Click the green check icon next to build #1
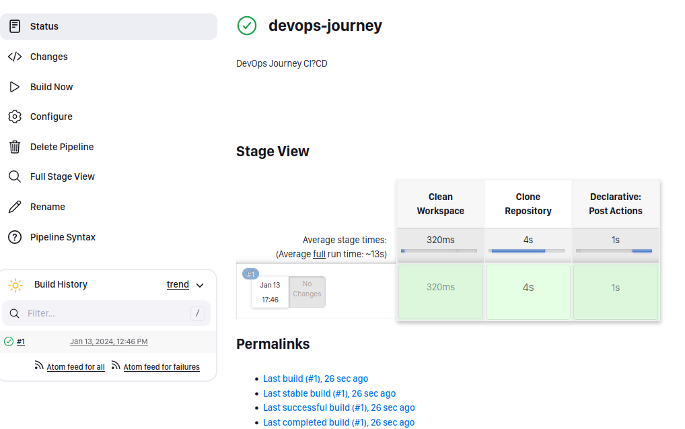The height and width of the screenshot is (429, 685). pyautogui.click(x=9, y=341)
